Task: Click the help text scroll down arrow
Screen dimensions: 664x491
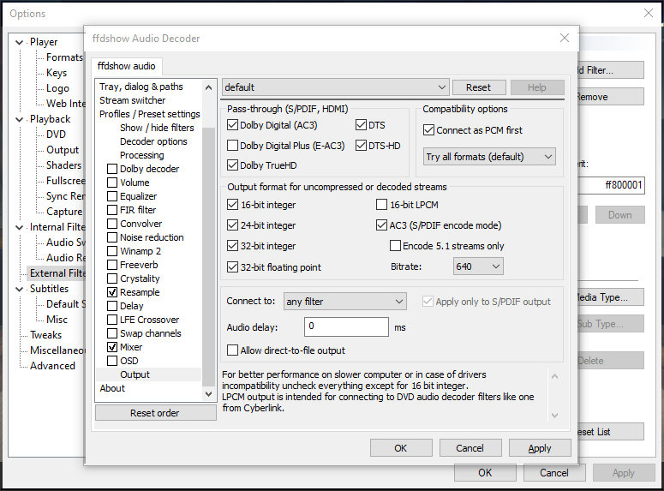Action: (x=554, y=416)
